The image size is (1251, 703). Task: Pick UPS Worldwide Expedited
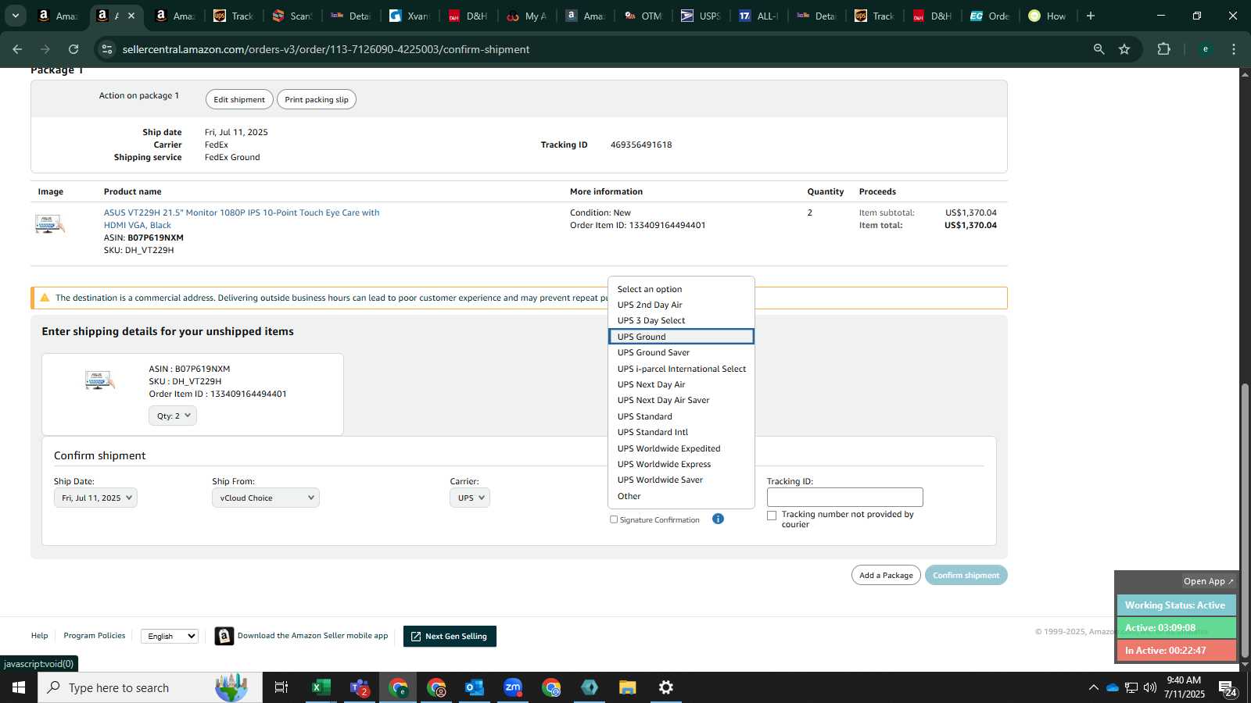[681, 448]
